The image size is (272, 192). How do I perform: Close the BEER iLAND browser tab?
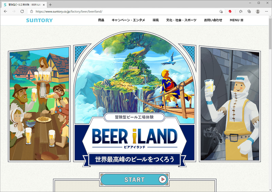point(44,5)
